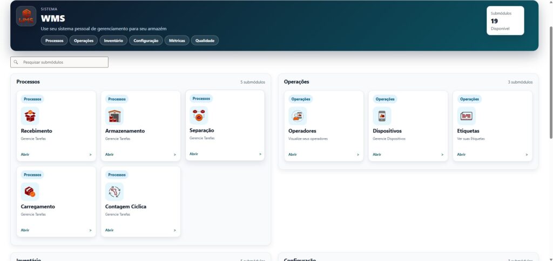This screenshot has width=553, height=261.
Task: Click the Processos tag on Carregamento card
Action: (x=32, y=175)
